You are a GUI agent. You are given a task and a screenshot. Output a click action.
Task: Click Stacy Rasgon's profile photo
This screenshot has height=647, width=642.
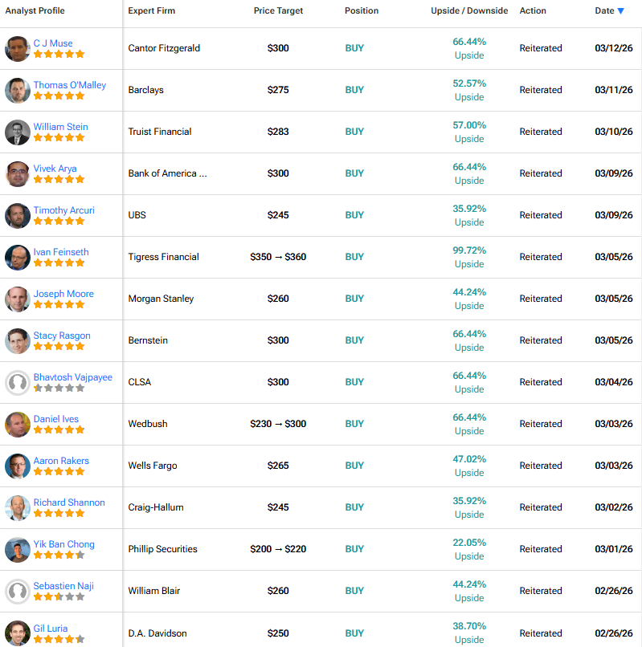point(18,340)
